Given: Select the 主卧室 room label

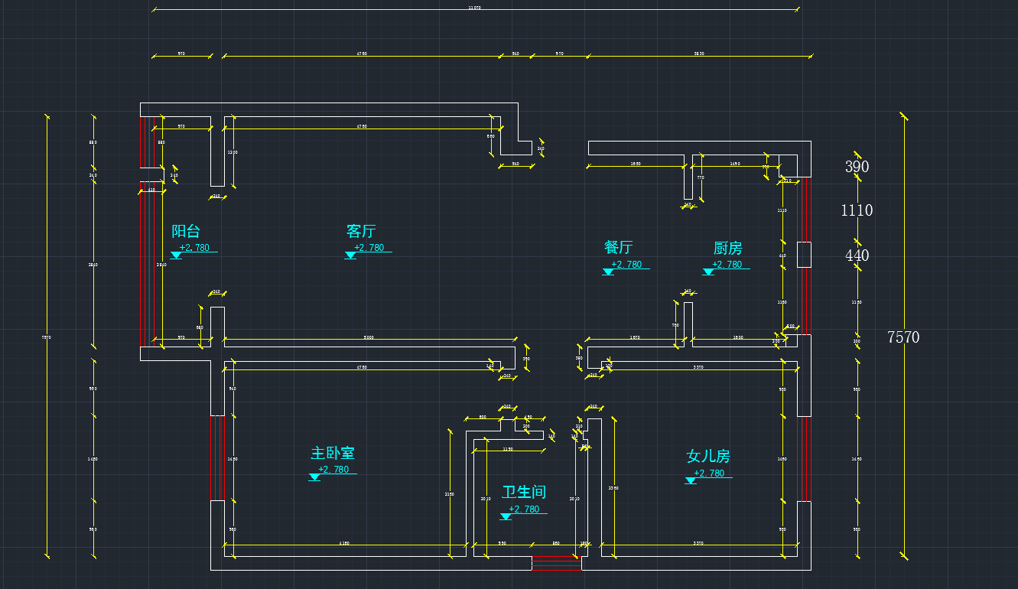Looking at the screenshot, I should pos(333,453).
